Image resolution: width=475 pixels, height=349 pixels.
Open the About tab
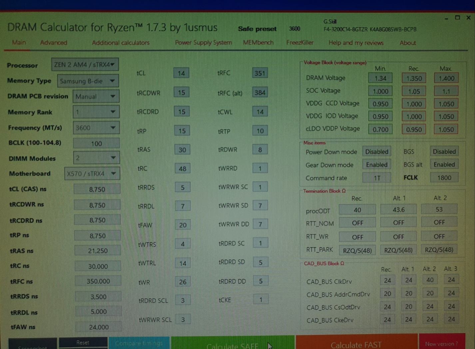(x=408, y=43)
